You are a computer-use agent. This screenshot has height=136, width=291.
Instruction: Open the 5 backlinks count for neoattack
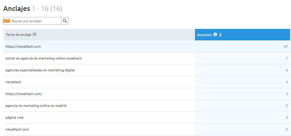(287, 82)
